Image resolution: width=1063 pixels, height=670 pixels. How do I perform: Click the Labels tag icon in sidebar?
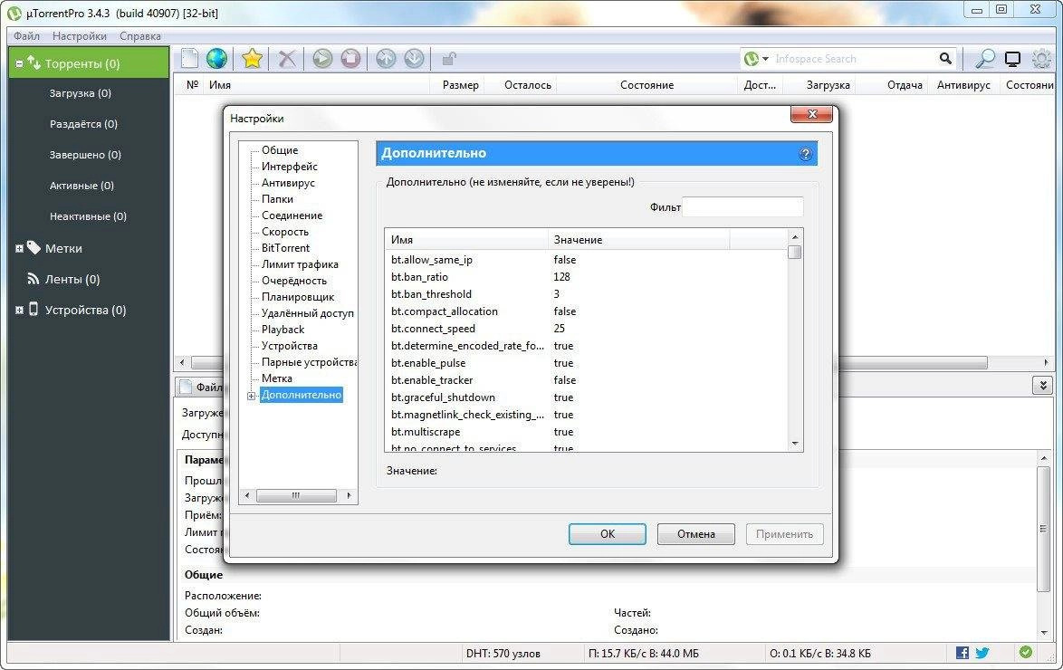click(x=34, y=247)
